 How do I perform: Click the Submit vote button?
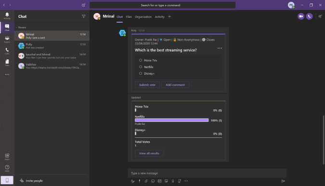(147, 85)
